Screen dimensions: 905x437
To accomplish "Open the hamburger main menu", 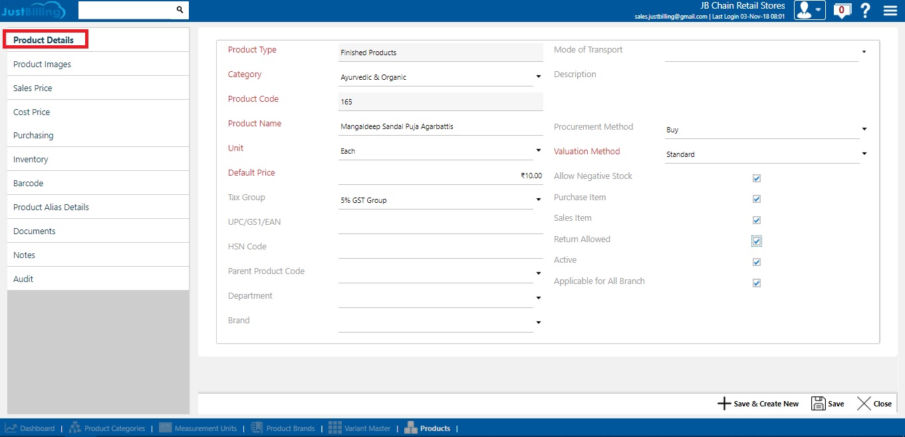I will [890, 11].
